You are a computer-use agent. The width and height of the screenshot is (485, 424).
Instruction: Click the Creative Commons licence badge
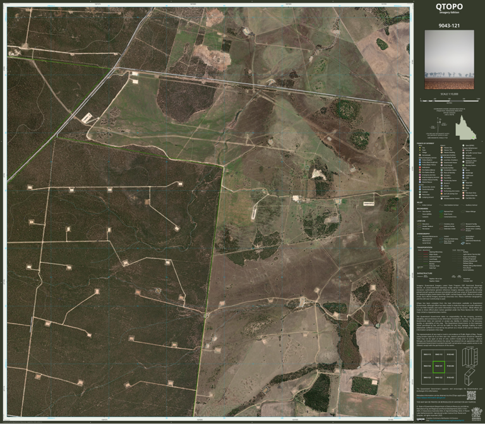pos(421,420)
